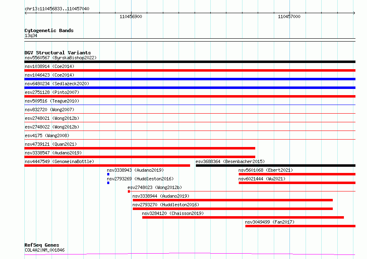This screenshot has width=367, height=259.
Task: Click the right arrow on the ruler
Action: tap(354, 13)
